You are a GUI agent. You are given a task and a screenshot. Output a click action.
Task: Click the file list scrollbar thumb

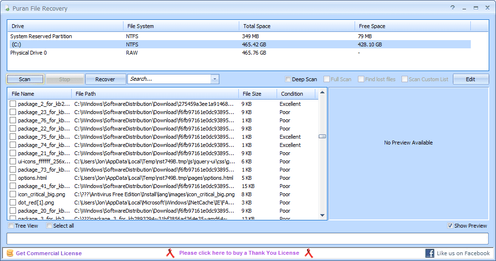click(322, 136)
